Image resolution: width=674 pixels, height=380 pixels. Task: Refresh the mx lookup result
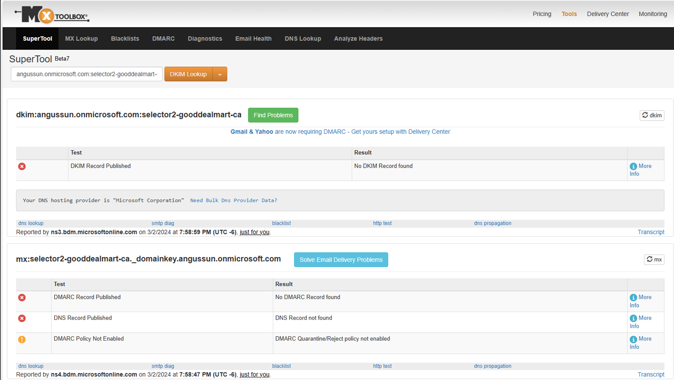coord(654,260)
